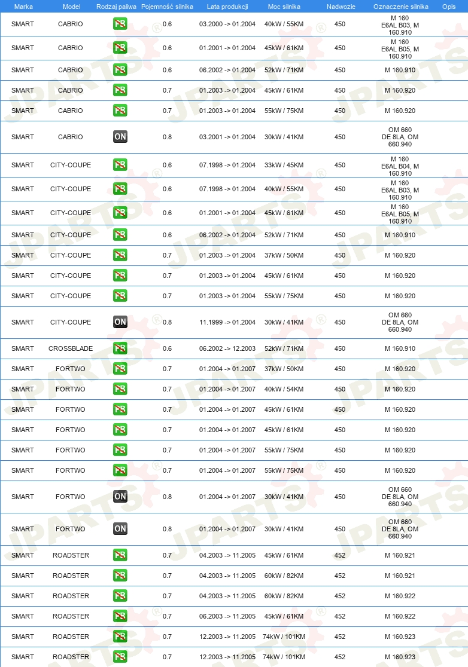Click FORTWO model in the 40kW / 54KM row
The height and width of the screenshot is (667, 468).
[70, 389]
